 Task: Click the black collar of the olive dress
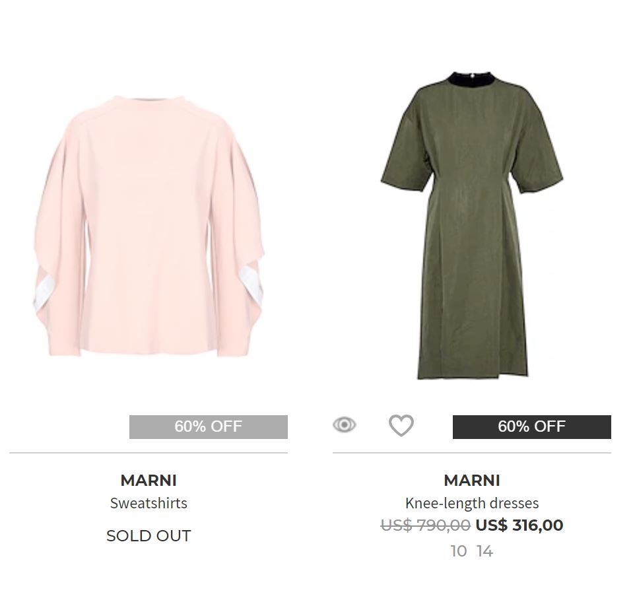click(471, 79)
